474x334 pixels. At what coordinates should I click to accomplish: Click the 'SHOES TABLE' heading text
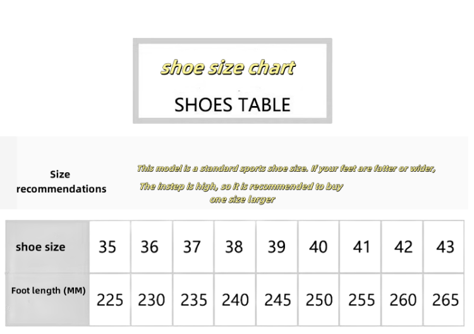(232, 105)
